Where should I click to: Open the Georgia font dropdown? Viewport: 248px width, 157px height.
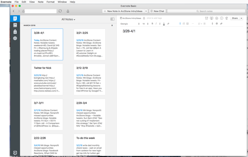tap(130, 24)
